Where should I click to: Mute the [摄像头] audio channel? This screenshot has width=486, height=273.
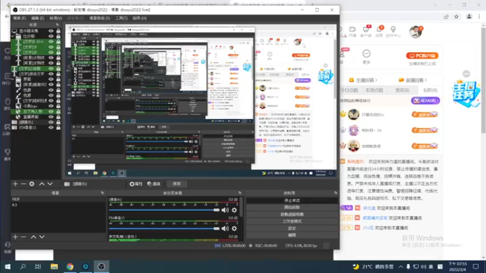[225, 210]
